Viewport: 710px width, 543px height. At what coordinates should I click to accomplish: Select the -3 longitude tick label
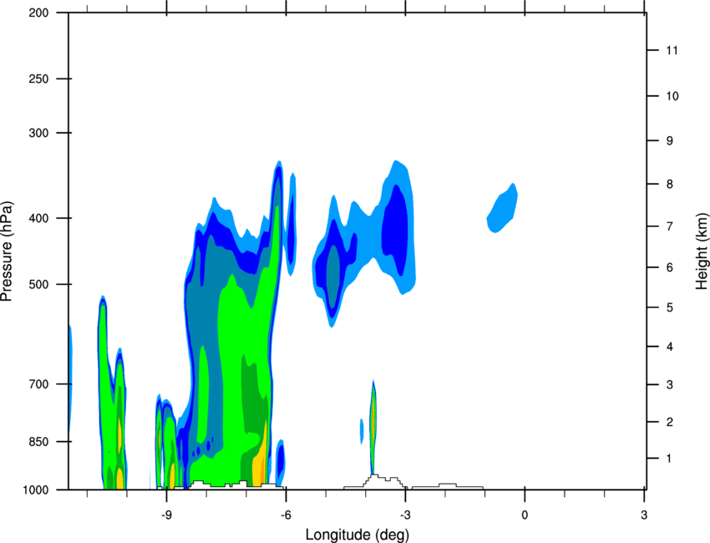pyautogui.click(x=405, y=515)
